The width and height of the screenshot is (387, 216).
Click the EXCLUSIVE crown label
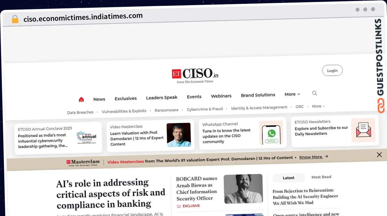pyautogui.click(x=188, y=206)
